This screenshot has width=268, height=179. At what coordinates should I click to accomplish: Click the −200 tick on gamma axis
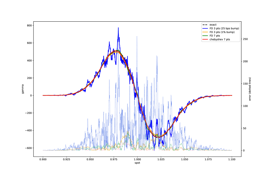[x=28, y=113]
